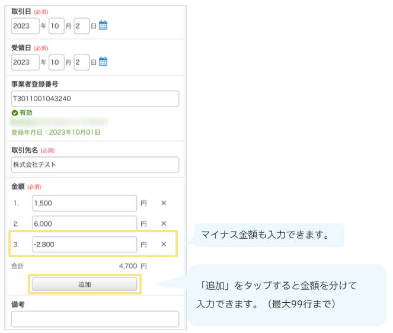Edit the 事業者登録番号 input field

(x=95, y=98)
